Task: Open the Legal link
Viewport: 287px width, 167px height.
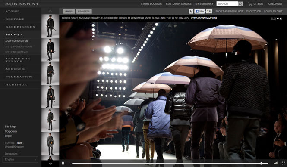Action: (x=8, y=136)
